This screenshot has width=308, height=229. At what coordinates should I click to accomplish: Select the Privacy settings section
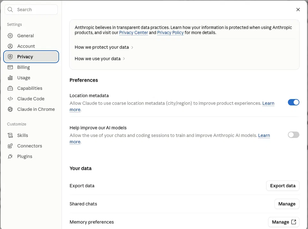coord(31,57)
